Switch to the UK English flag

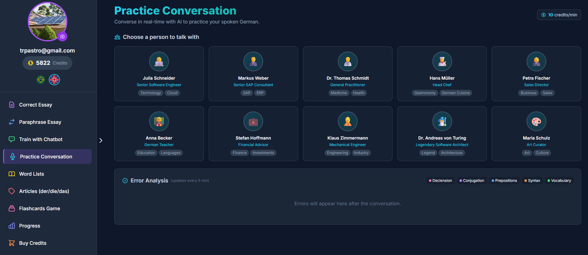point(54,80)
